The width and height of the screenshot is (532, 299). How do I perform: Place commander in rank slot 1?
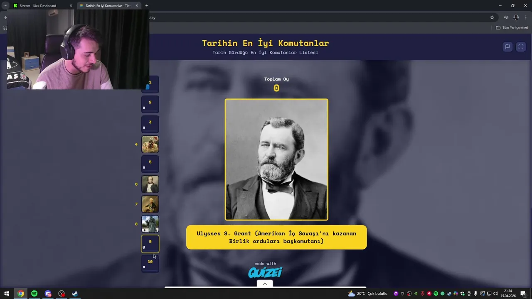(x=150, y=85)
